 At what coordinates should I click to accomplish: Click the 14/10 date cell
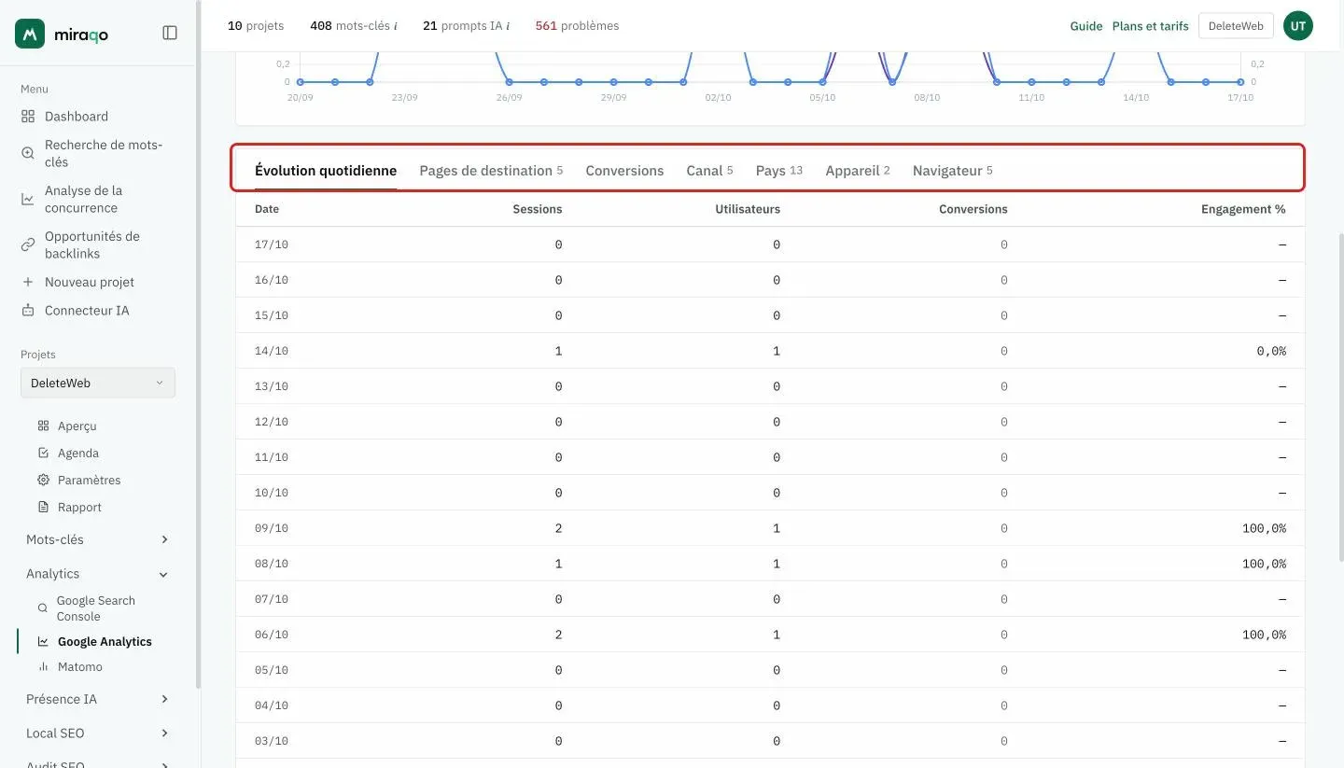pyautogui.click(x=272, y=351)
